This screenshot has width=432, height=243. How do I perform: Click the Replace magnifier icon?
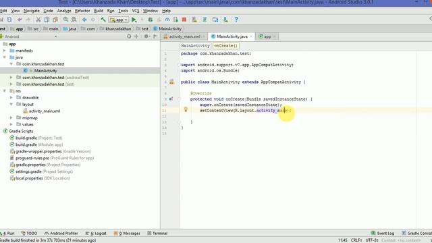pyautogui.click(x=74, y=20)
